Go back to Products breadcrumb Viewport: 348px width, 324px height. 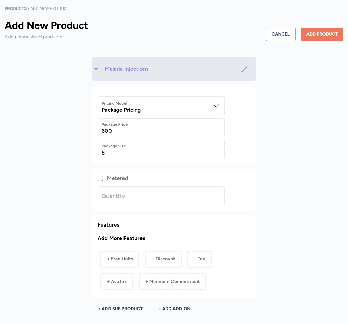click(x=16, y=8)
